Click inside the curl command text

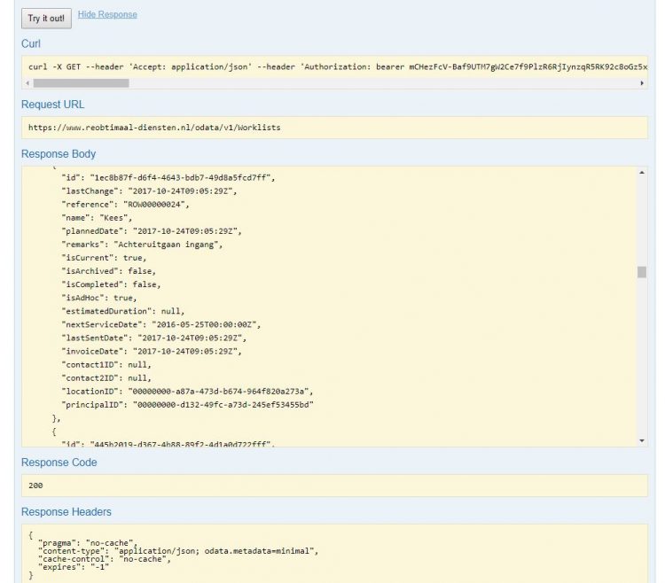tap(266, 66)
